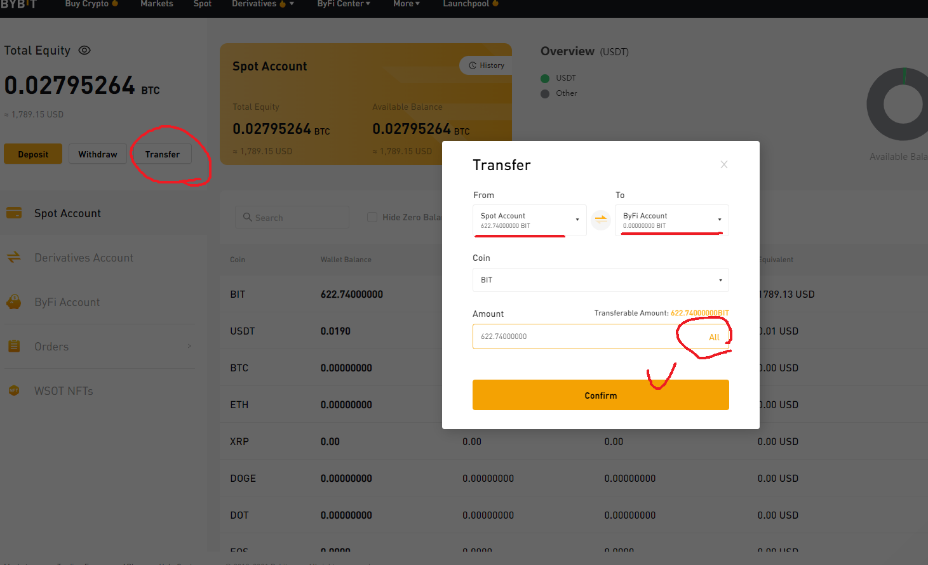Click the Orders clipboard icon in sidebar
928x565 pixels.
pos(14,346)
